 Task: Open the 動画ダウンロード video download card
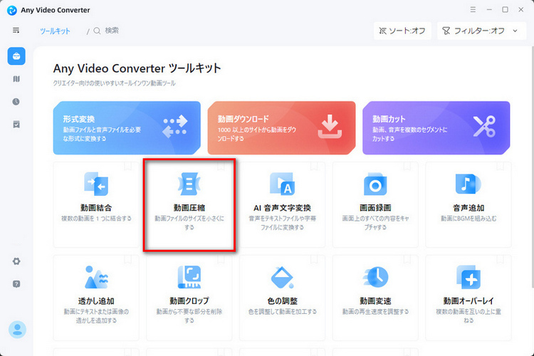[281, 127]
